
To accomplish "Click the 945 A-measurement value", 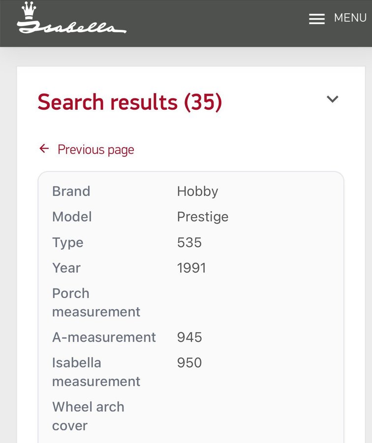I will point(189,337).
